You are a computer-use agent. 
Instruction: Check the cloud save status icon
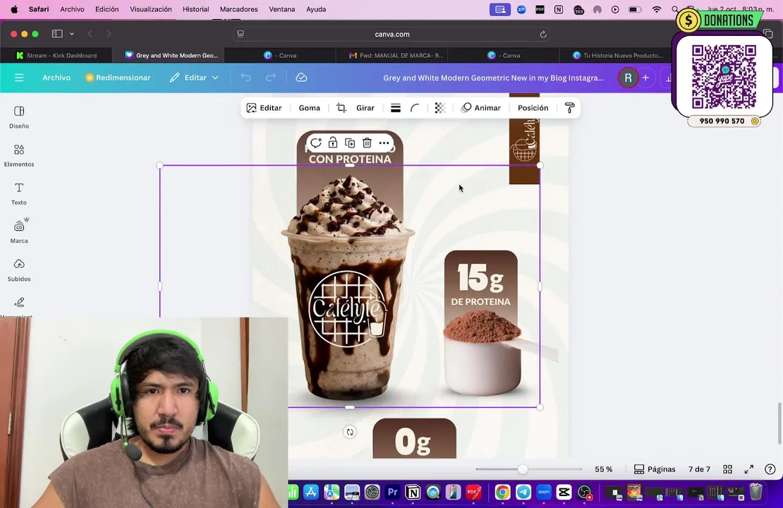tap(301, 78)
